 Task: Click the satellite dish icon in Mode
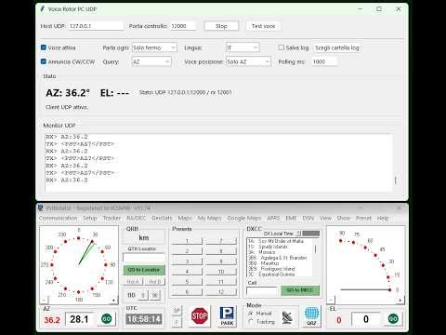click(287, 317)
